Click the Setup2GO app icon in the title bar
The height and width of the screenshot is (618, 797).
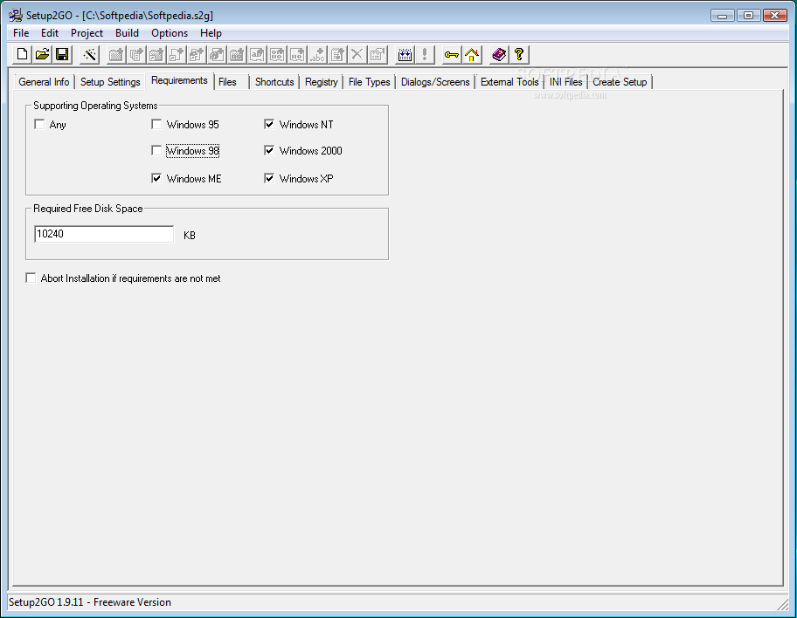click(16, 15)
